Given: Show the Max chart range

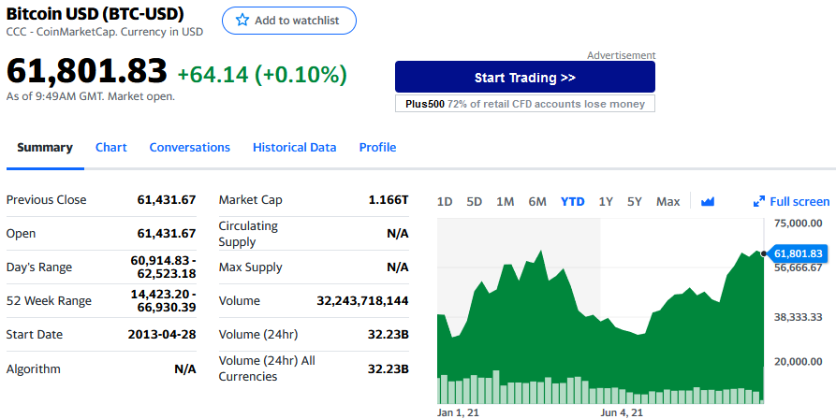Looking at the screenshot, I should coord(667,201).
